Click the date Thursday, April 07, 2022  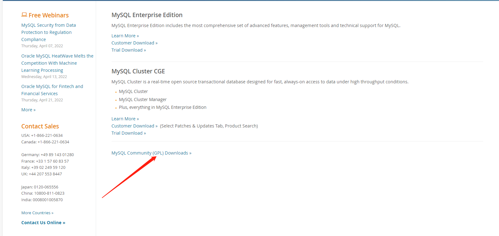tap(42, 46)
